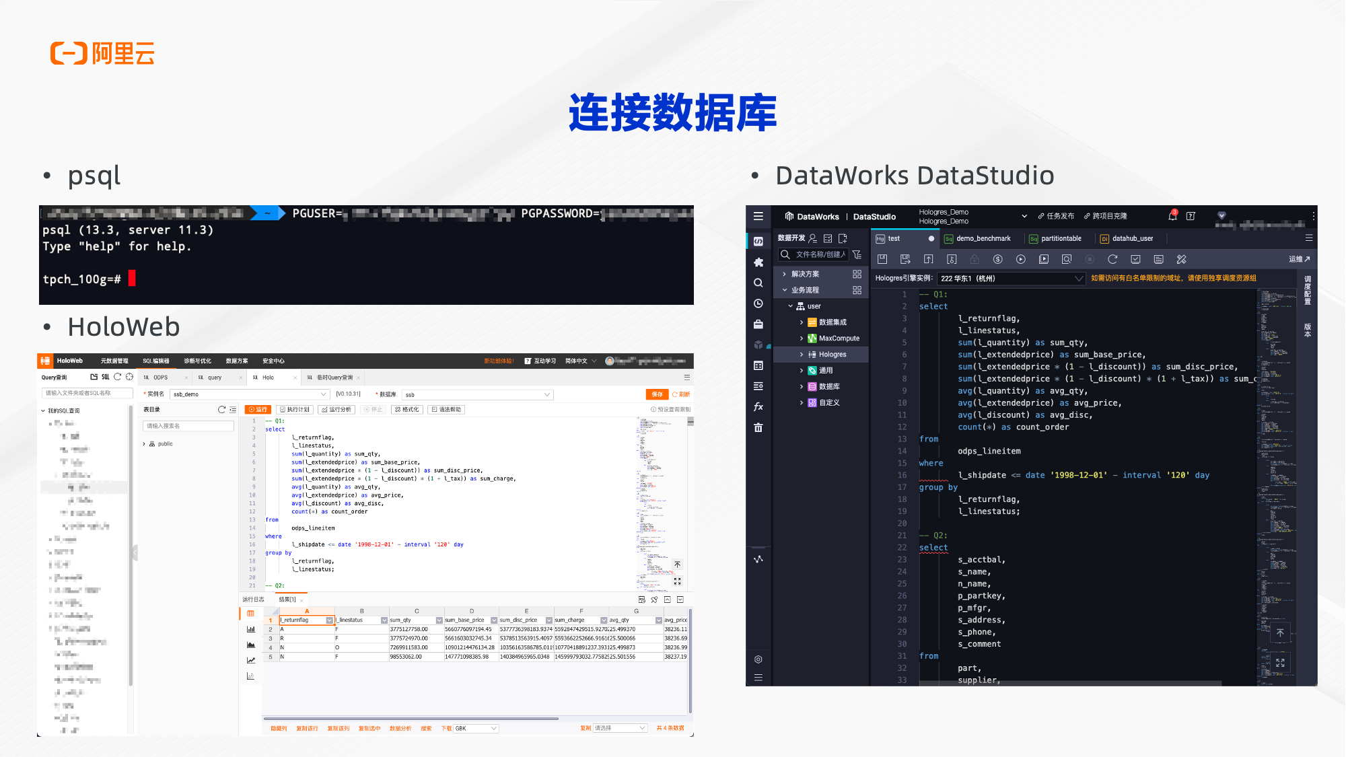Click the format tool icon in DataStudio toolbar
Viewport: 1346px width, 757px height.
point(1181,259)
